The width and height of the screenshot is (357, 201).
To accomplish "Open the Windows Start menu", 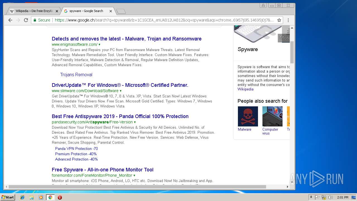I will coord(8,197).
